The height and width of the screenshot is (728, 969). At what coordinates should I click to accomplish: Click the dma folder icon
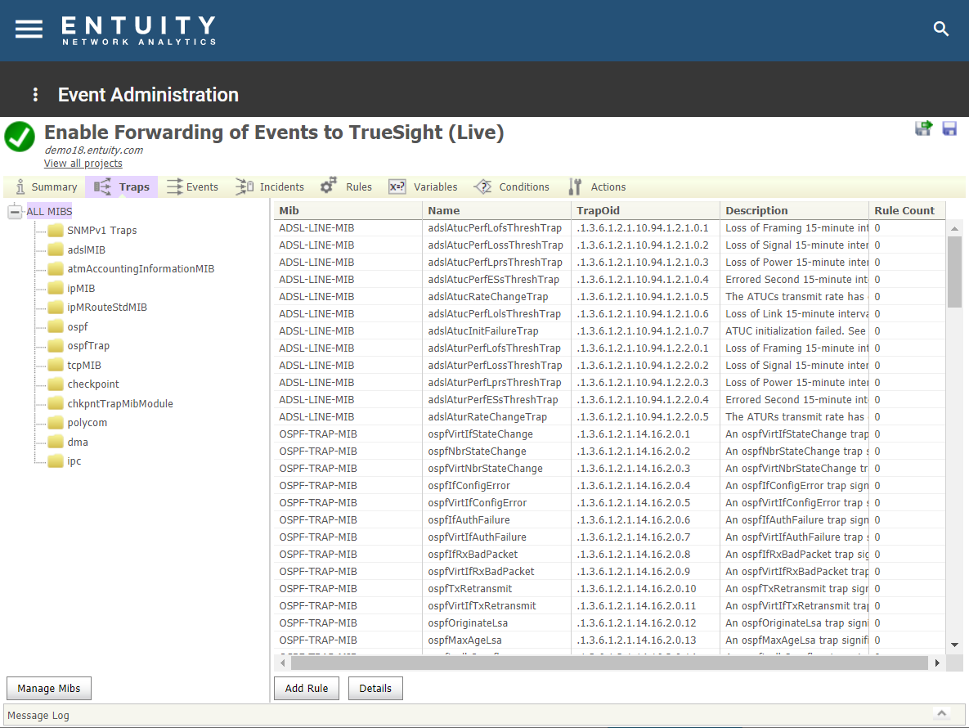pyautogui.click(x=56, y=442)
